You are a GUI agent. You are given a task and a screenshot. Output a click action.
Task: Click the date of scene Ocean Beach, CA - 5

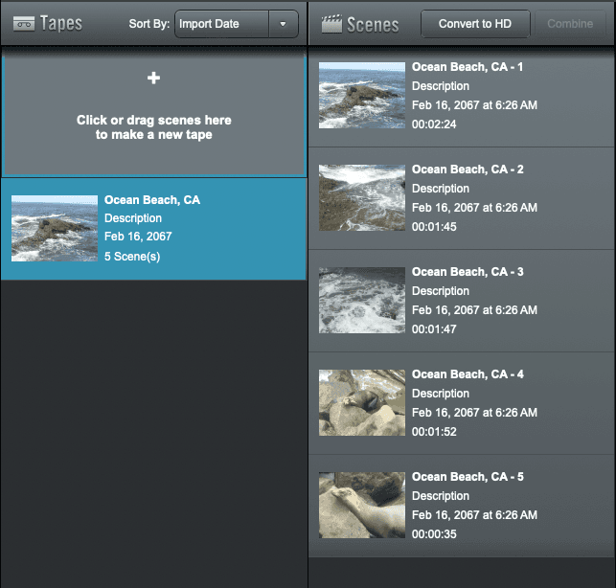tap(474, 515)
